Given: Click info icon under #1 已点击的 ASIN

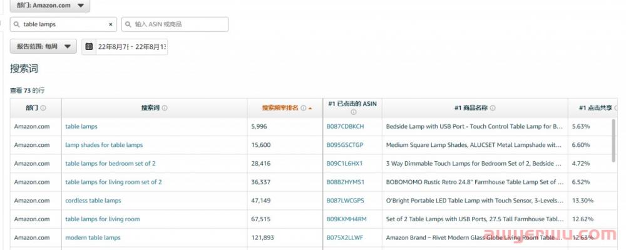Looking at the screenshot, I should point(352,112).
